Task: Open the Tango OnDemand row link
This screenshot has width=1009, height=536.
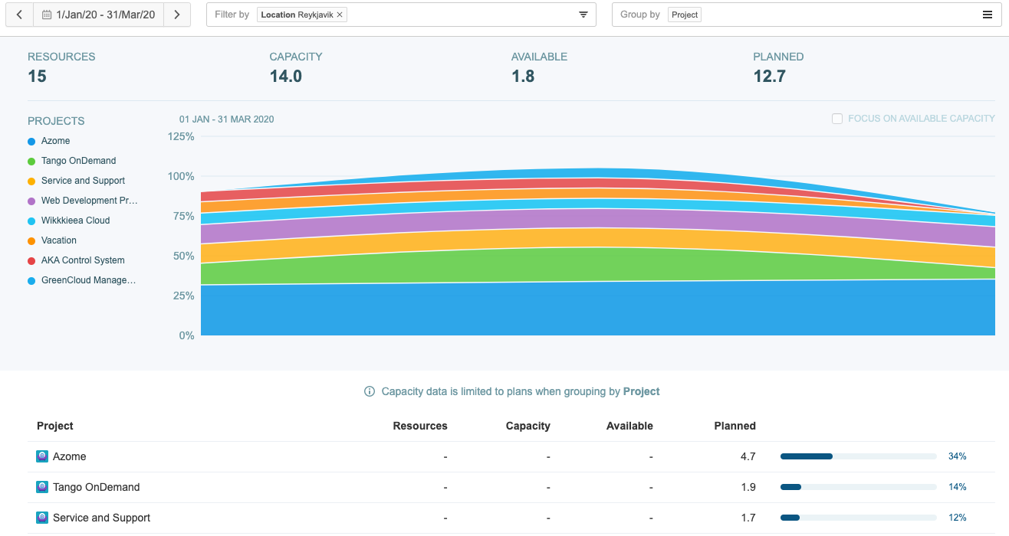Action: (96, 487)
